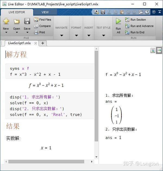Click the Cut scissors icon
Screen dimensions: 163x171
coord(109,12)
